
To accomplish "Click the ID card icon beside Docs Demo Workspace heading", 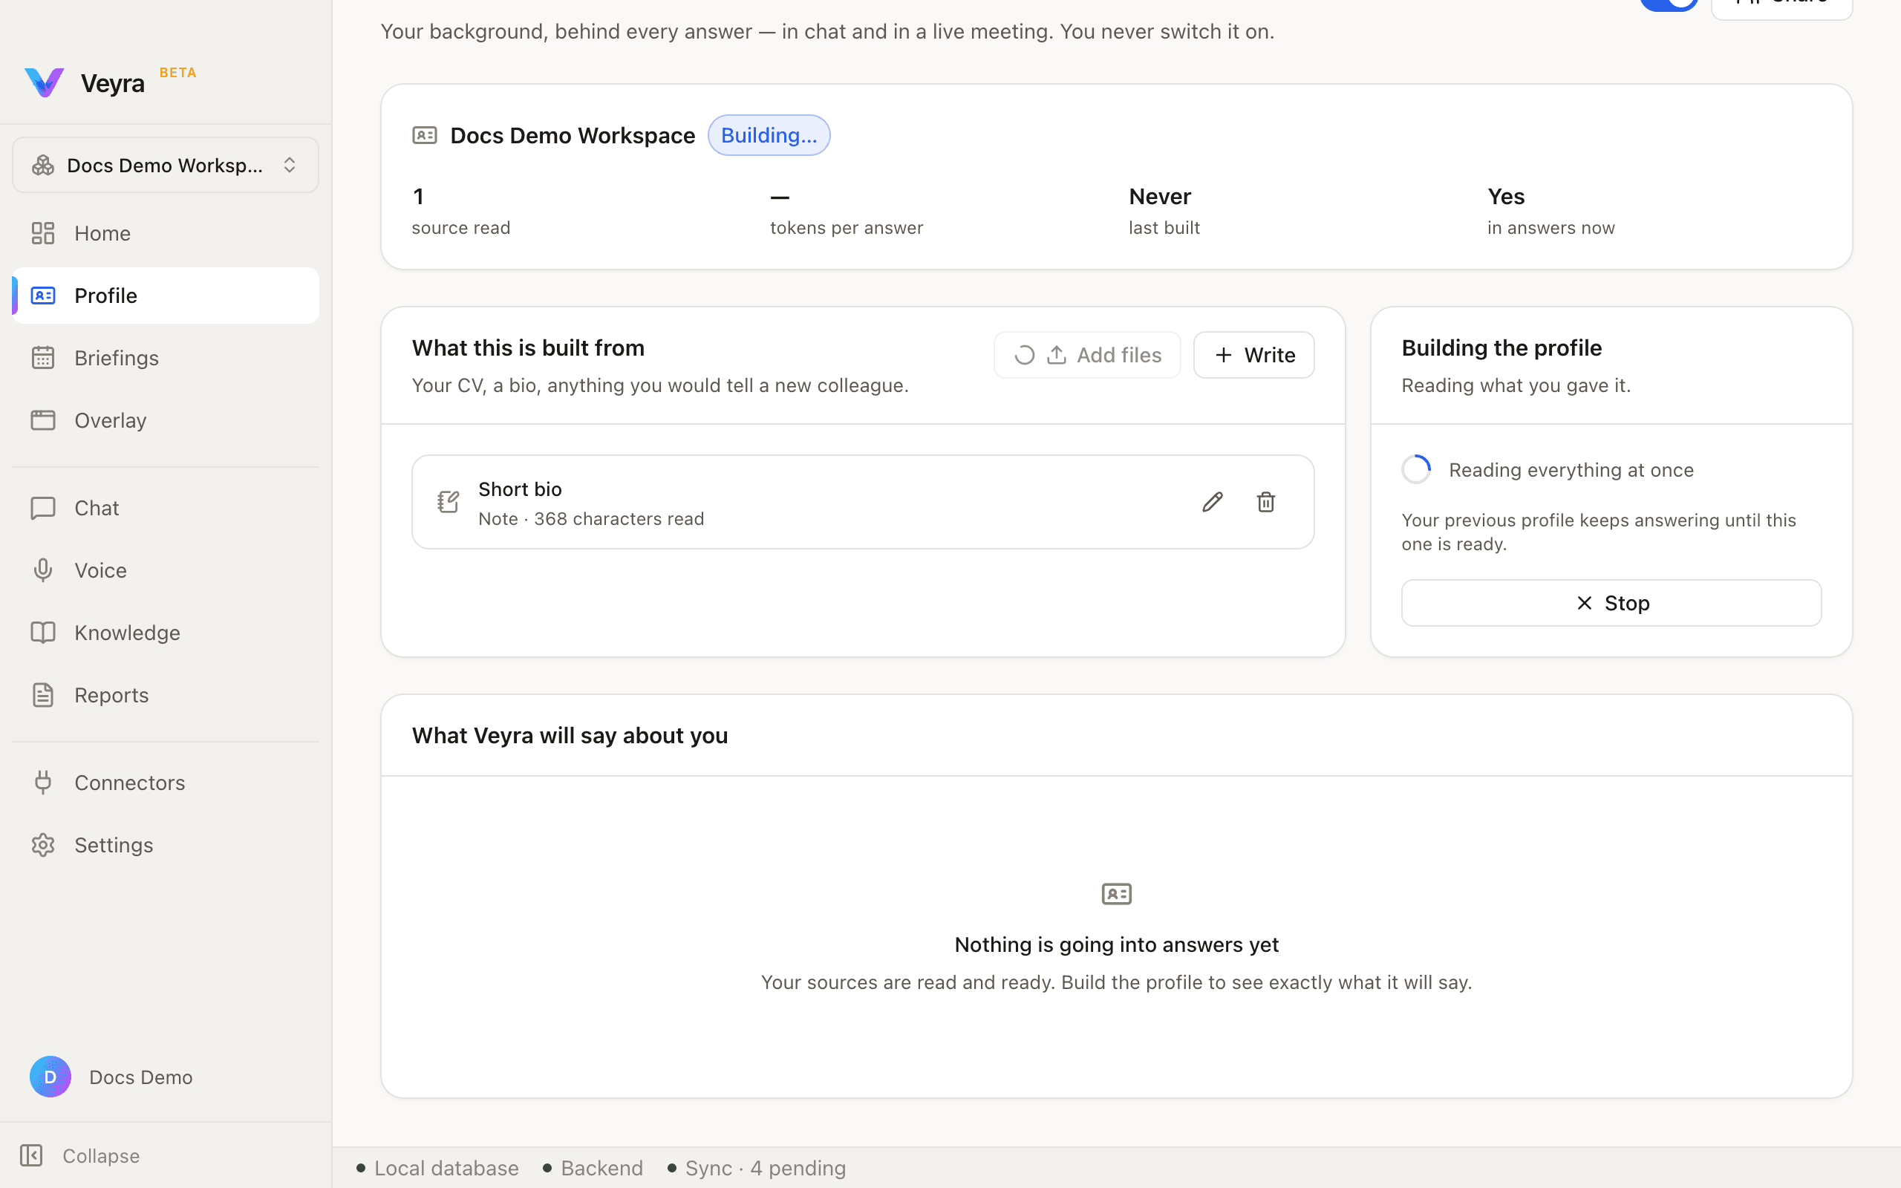I will pyautogui.click(x=425, y=135).
